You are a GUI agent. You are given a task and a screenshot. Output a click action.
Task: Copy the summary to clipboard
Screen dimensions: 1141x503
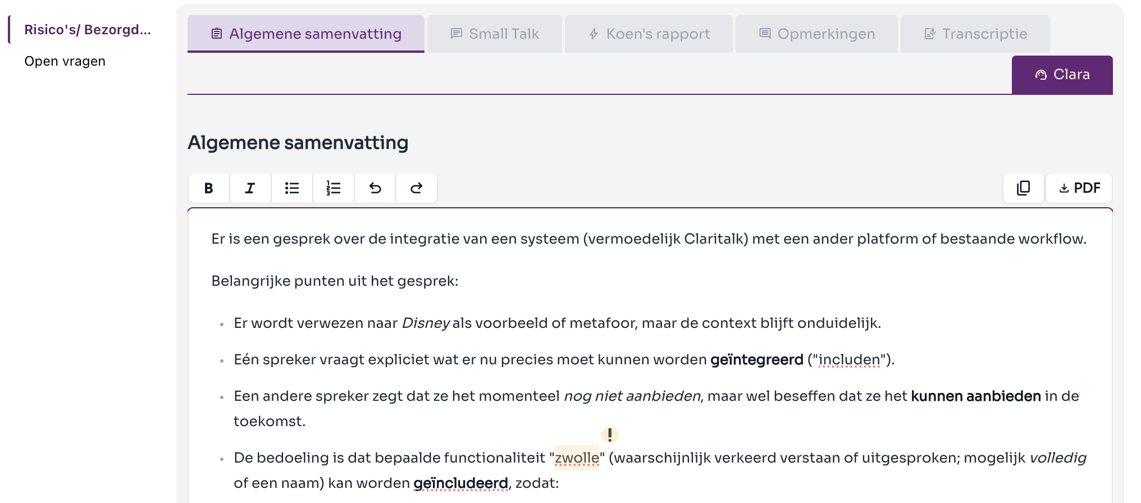point(1024,188)
